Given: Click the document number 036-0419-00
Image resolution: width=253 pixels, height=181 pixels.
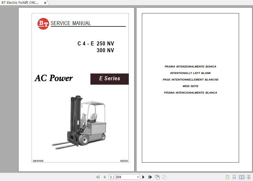Looking at the screenshot, I should 38,161.
